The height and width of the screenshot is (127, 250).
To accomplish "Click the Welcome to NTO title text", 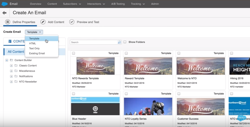I will [x=187, y=78].
